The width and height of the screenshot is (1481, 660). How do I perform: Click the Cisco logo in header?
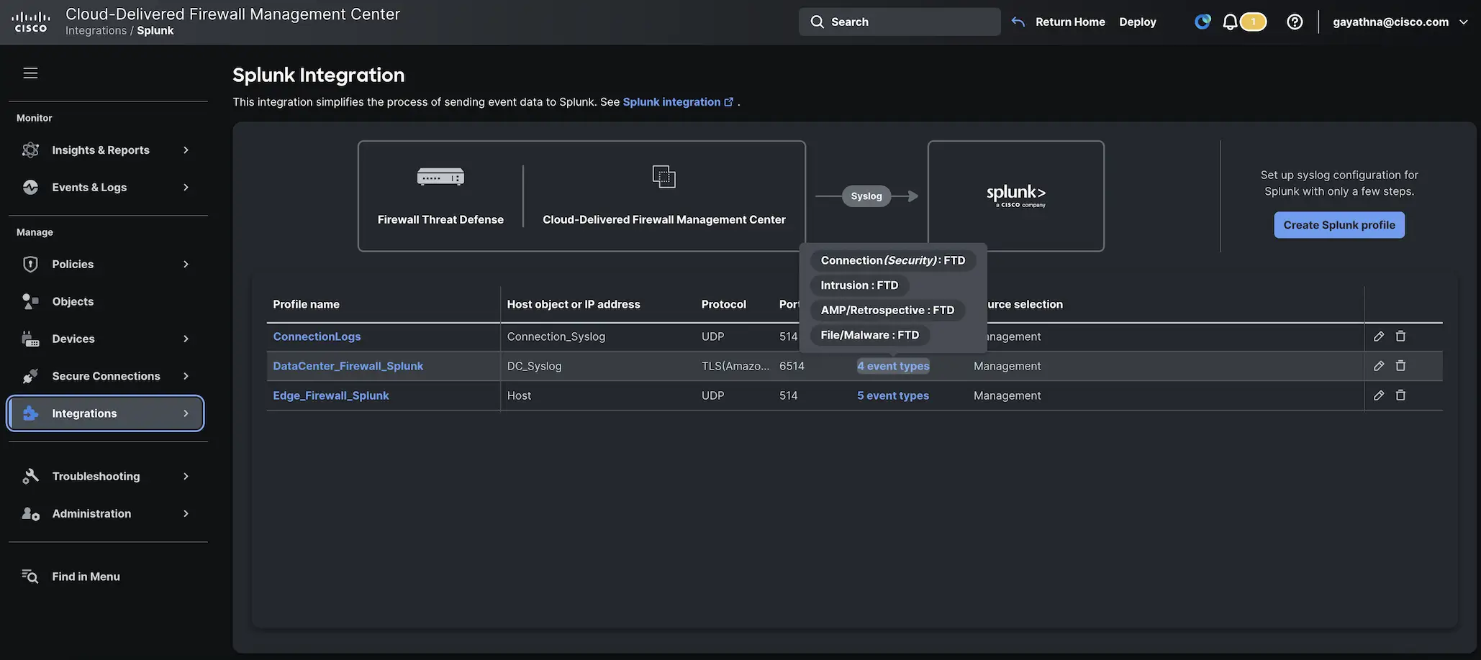[x=30, y=21]
